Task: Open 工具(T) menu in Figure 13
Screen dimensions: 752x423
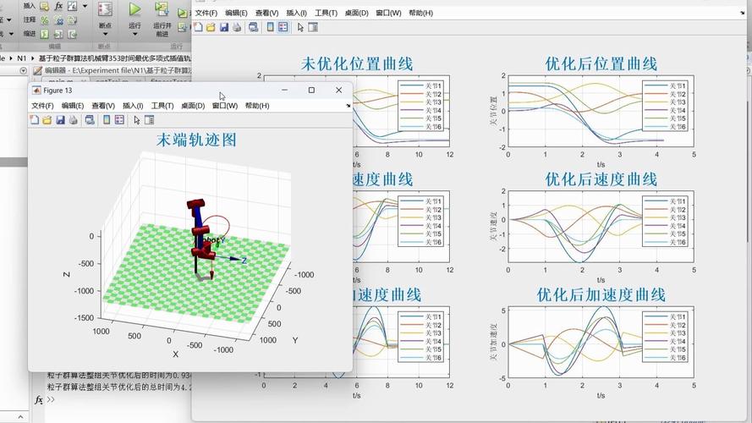Action: (162, 106)
